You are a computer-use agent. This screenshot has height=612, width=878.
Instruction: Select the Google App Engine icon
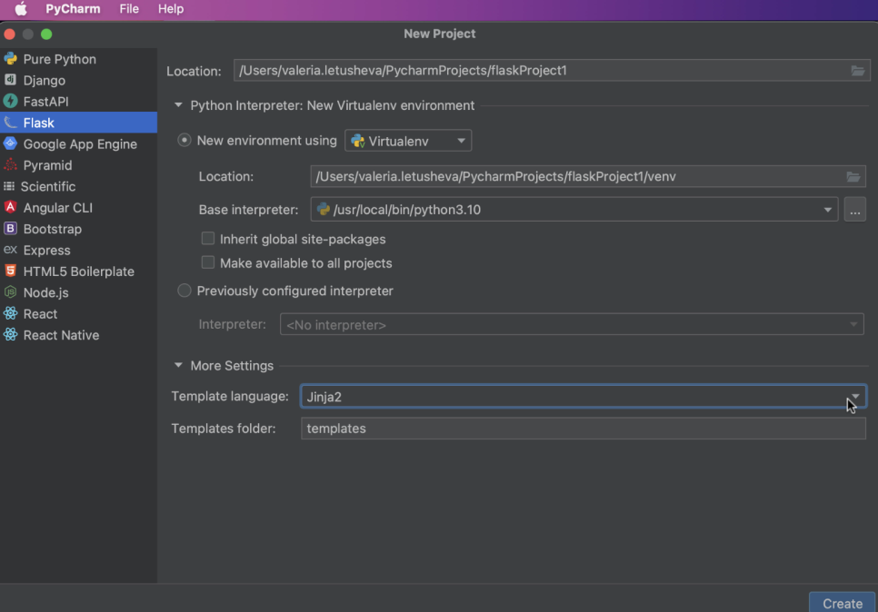11,143
